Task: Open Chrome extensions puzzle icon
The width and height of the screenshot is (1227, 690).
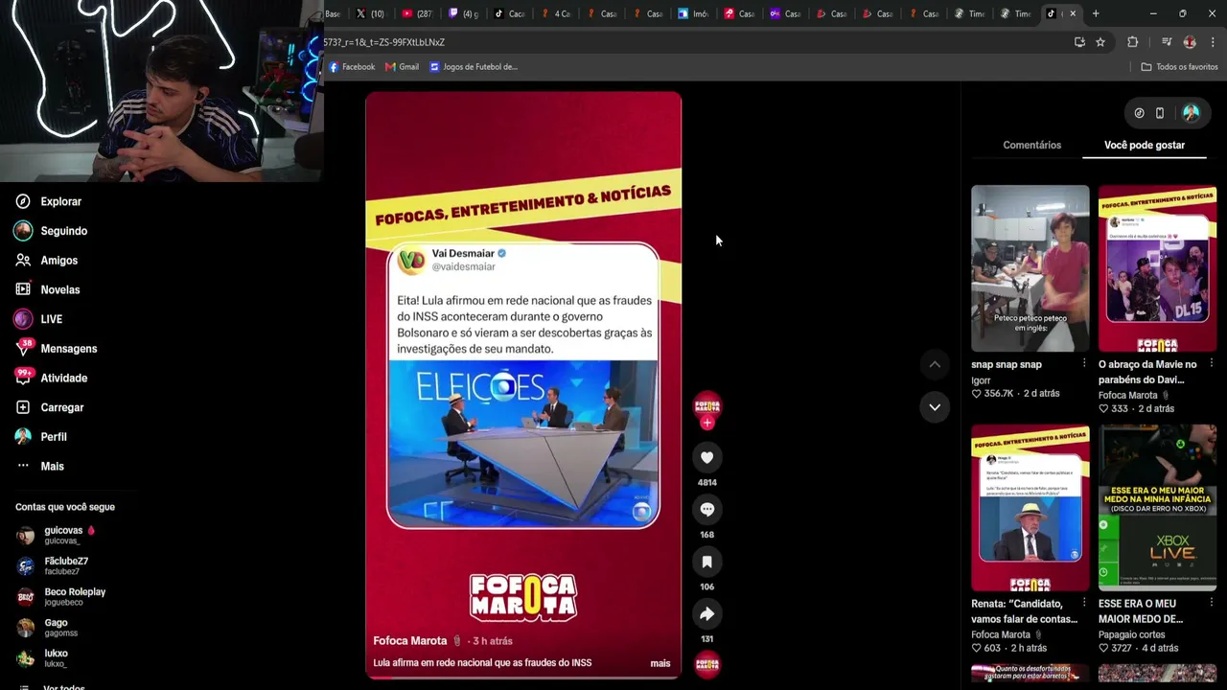Action: (1132, 42)
